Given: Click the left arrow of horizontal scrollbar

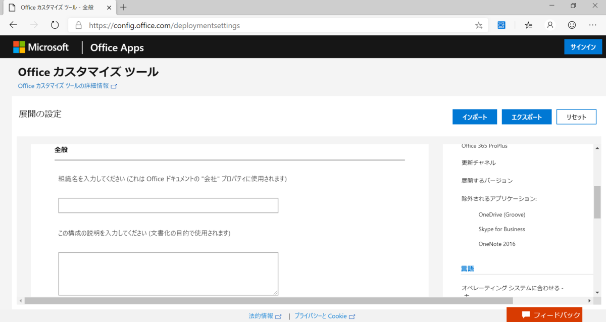Looking at the screenshot, I should 21,301.
